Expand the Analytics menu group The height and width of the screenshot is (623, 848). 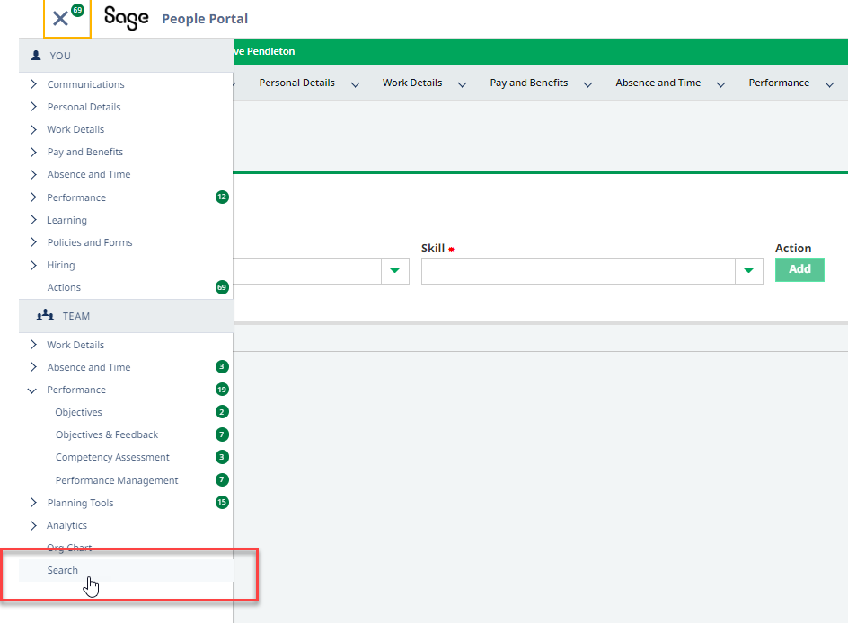[34, 525]
